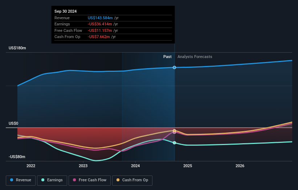Toggle the Cash From Op legend series
Screen dimensions: 298x190
132,180
